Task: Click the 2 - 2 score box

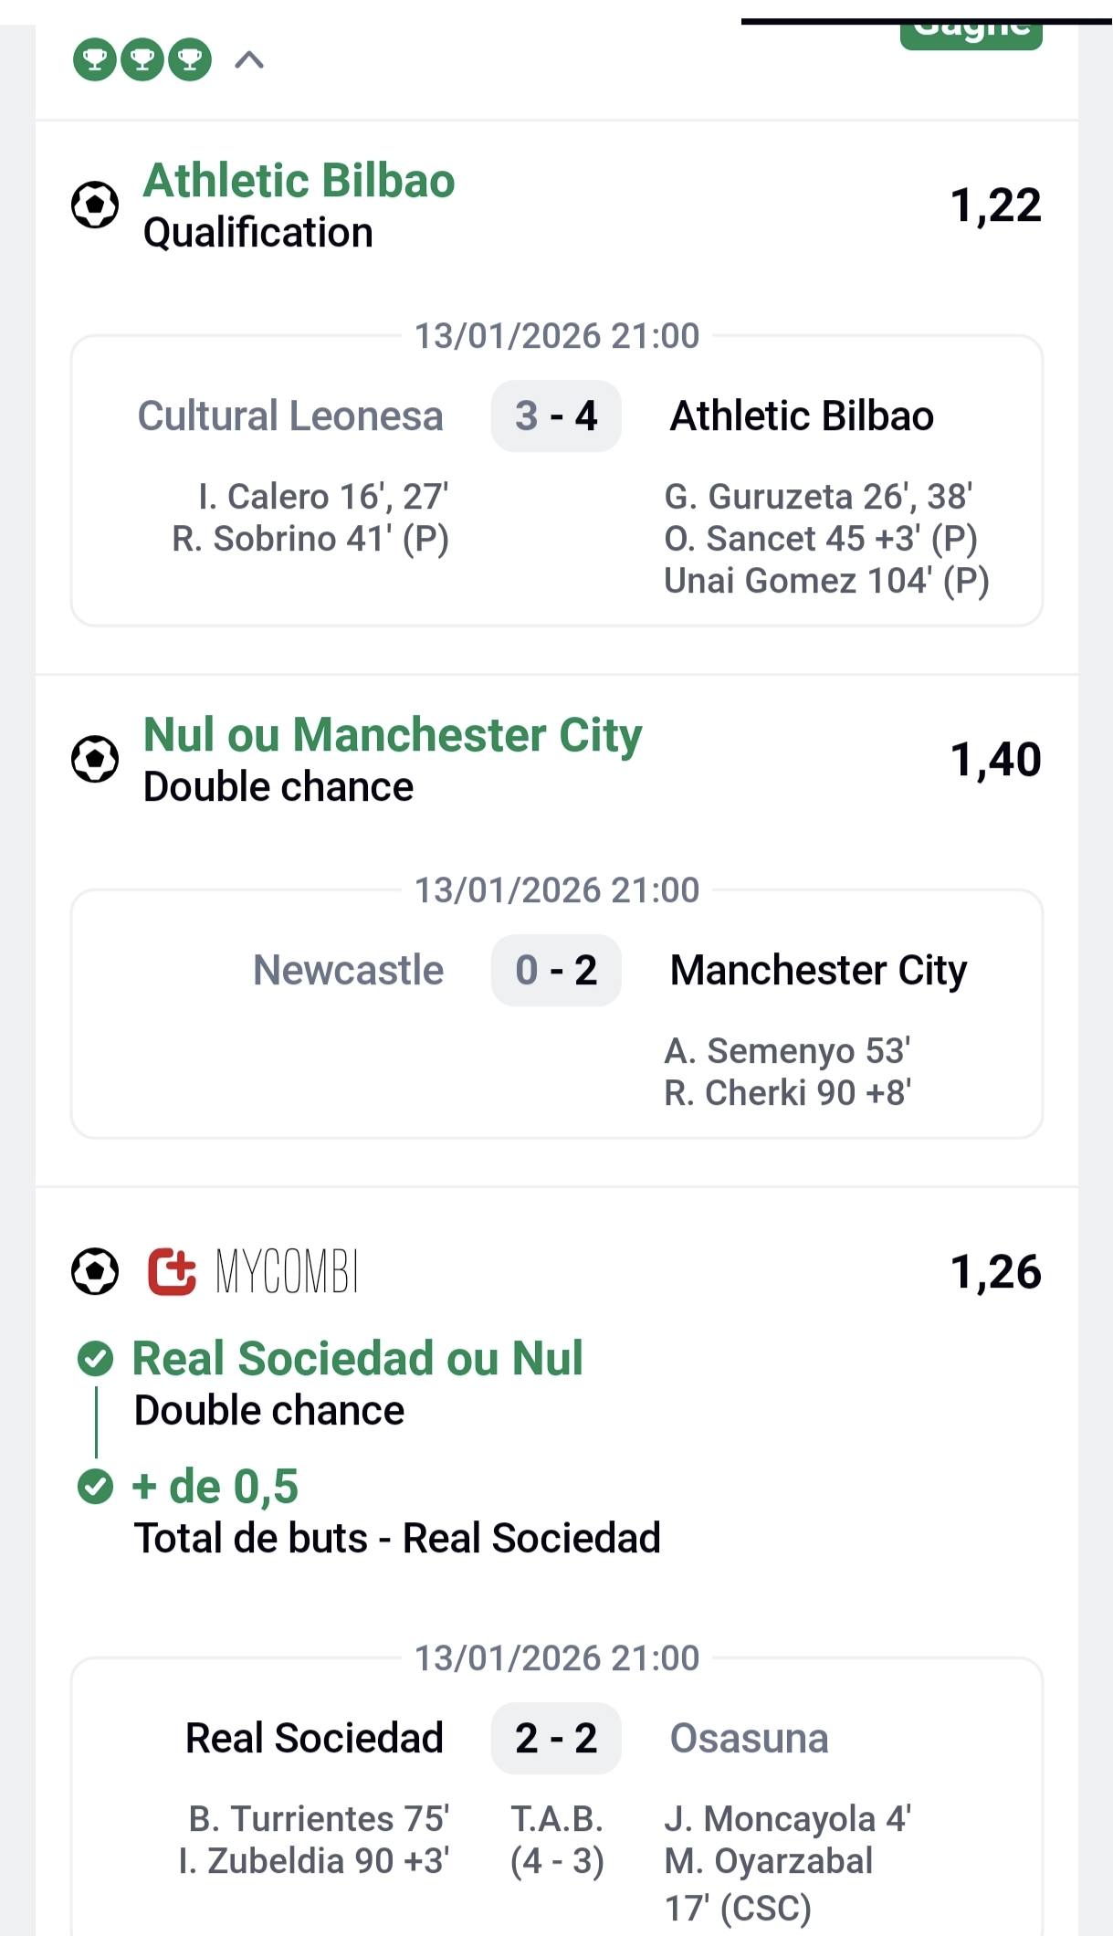Action: pyautogui.click(x=556, y=1739)
